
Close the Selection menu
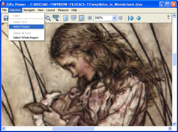(15, 10)
